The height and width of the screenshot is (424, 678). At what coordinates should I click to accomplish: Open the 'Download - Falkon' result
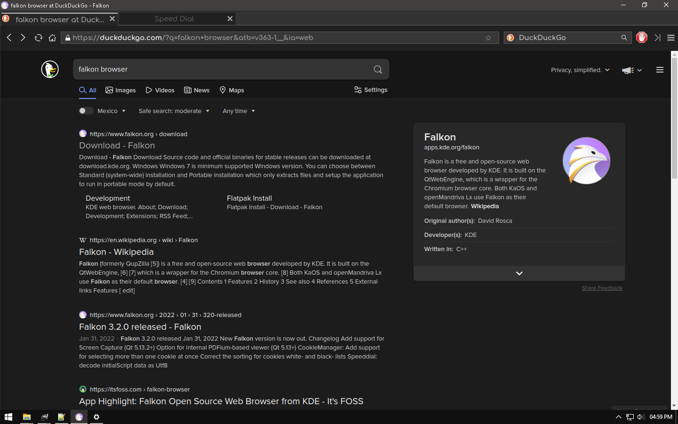[x=117, y=146]
